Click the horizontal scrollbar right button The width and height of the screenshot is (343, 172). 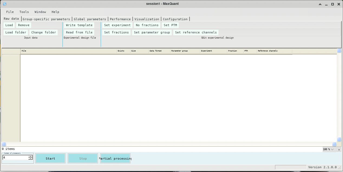(x=334, y=144)
